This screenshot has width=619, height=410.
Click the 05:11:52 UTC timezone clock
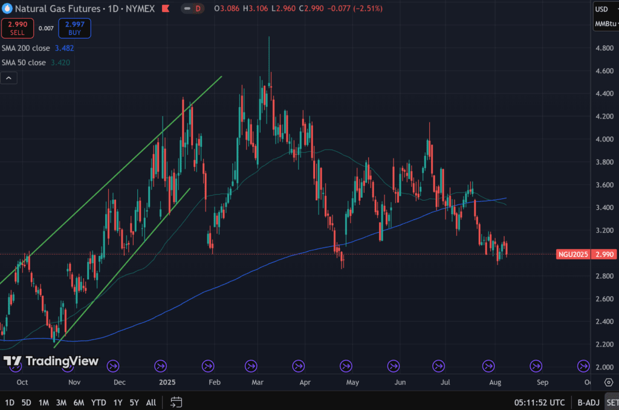coord(540,402)
